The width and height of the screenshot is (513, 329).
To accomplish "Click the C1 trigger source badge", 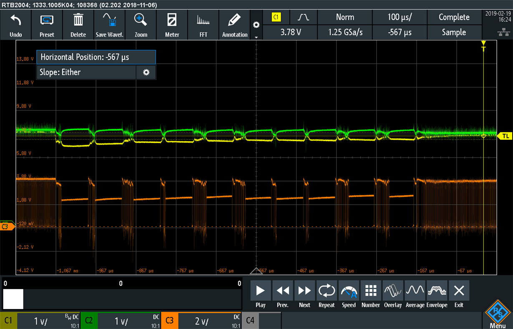I will (277, 17).
